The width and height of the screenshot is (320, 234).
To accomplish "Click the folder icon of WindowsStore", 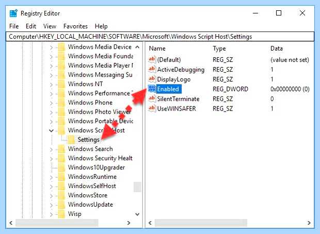I will pos(61,195).
